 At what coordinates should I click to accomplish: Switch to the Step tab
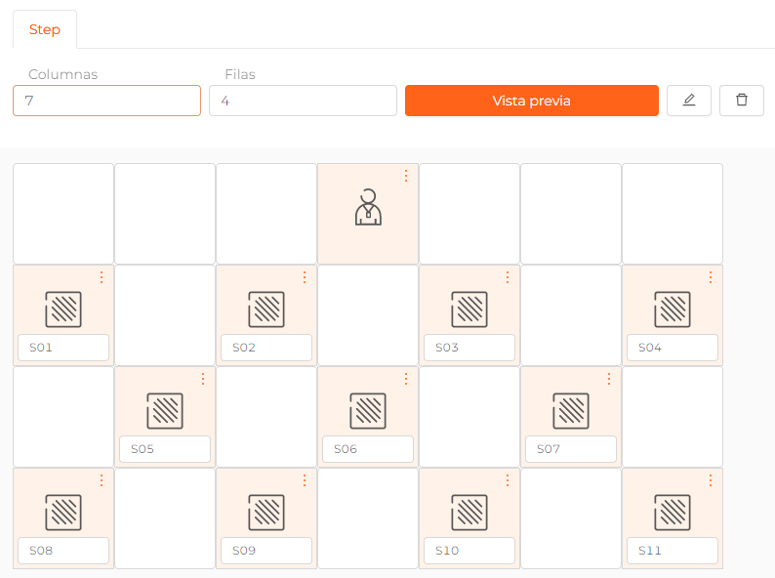(x=45, y=29)
